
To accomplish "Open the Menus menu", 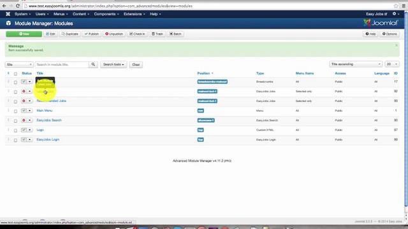I will point(61,14).
